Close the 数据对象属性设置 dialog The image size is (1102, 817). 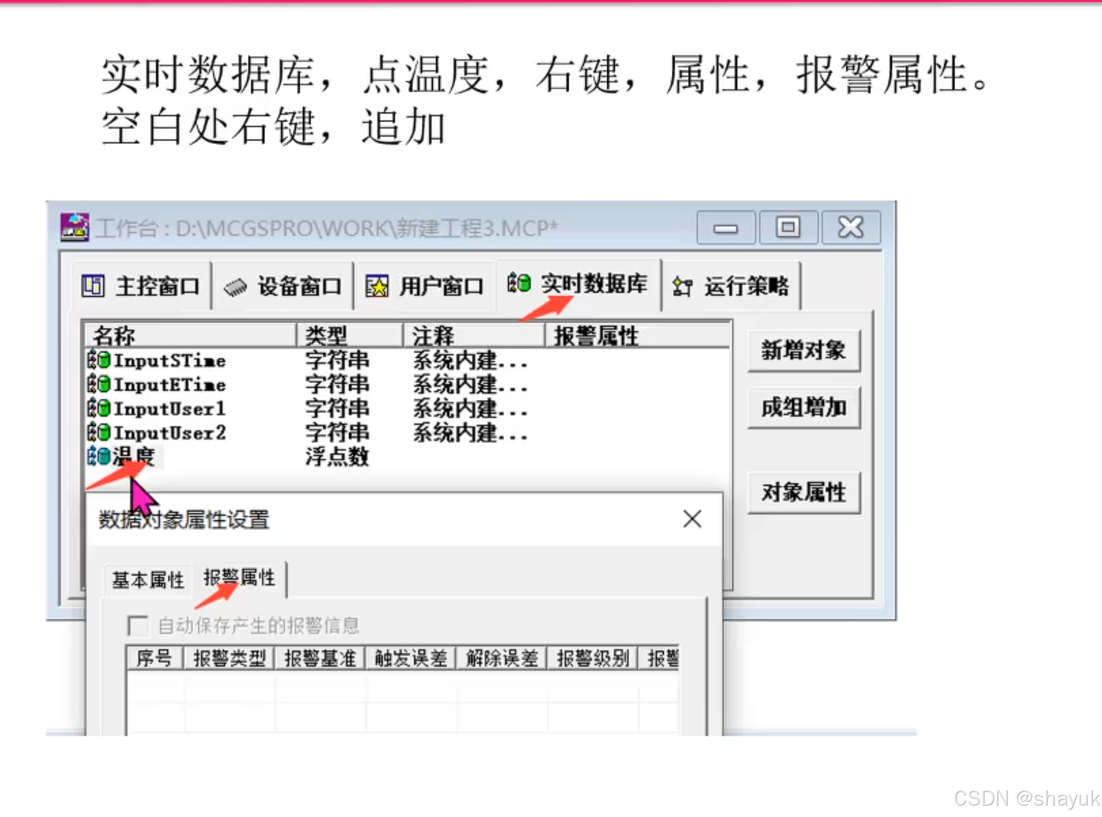(692, 519)
